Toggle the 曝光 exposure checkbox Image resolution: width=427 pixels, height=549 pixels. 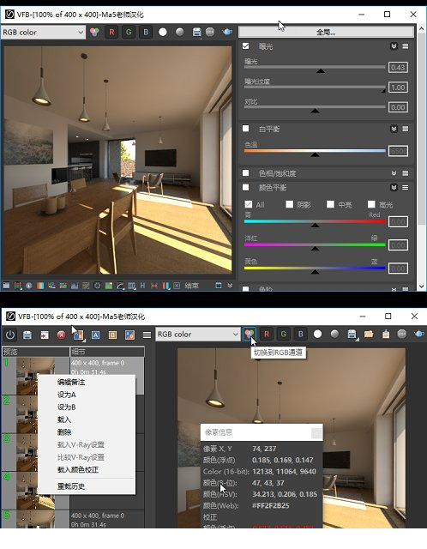[x=246, y=45]
